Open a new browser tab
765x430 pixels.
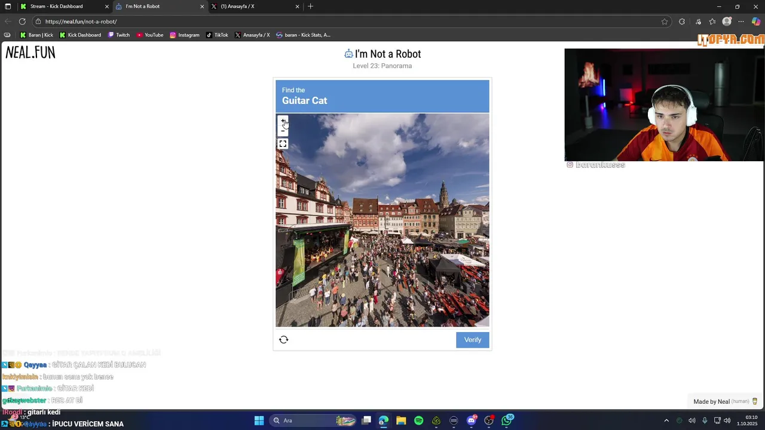click(x=310, y=7)
